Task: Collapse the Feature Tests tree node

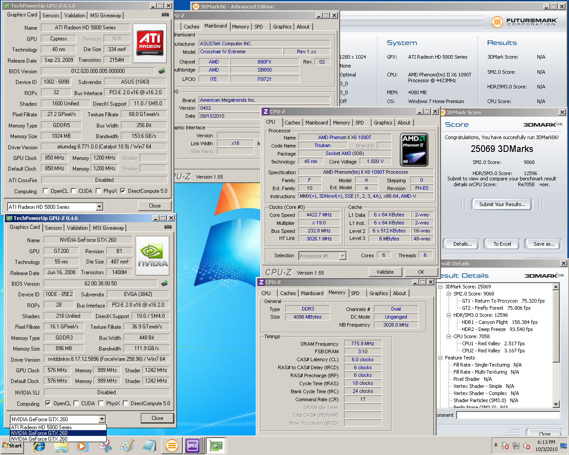Action: tap(441, 358)
